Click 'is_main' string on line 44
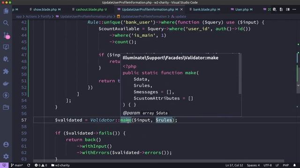The width and height of the screenshot is (300, 168). (143, 35)
